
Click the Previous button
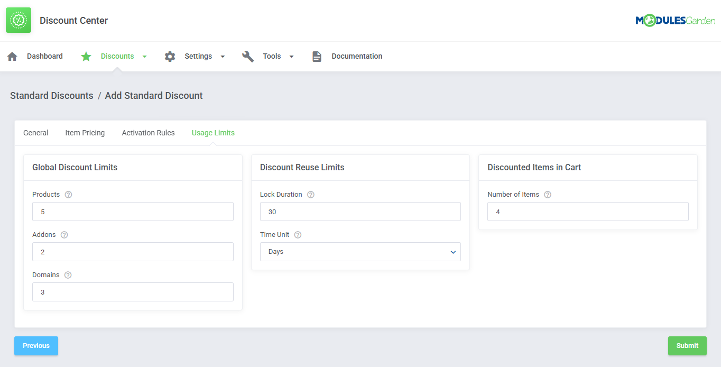36,345
